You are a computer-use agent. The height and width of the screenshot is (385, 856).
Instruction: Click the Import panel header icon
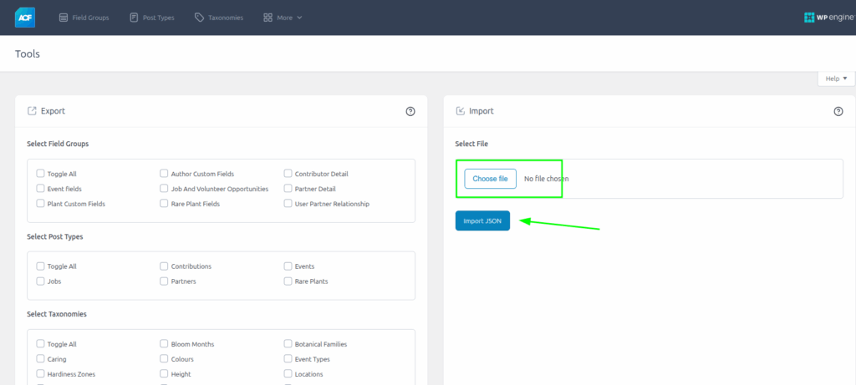pyautogui.click(x=460, y=110)
